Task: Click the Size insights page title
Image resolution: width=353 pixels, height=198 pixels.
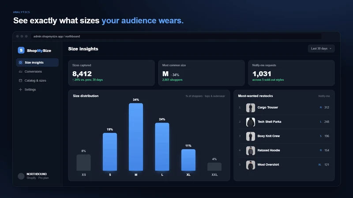Action: click(x=83, y=49)
